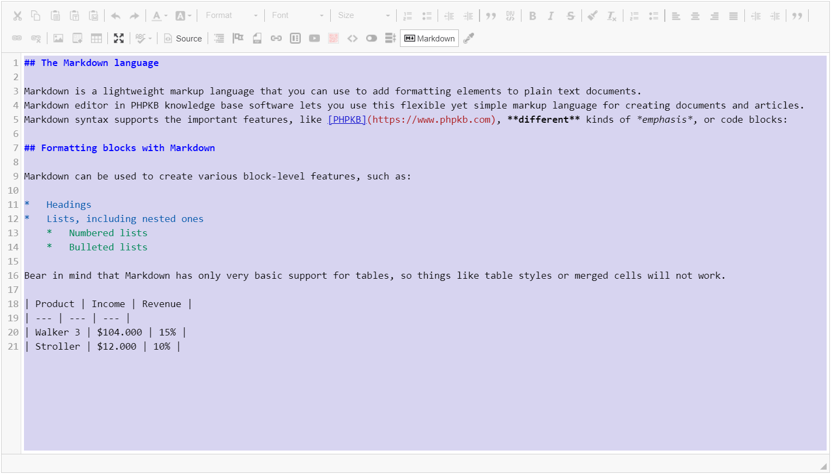The width and height of the screenshot is (831, 474).
Task: Justify text alignment
Action: pyautogui.click(x=733, y=16)
